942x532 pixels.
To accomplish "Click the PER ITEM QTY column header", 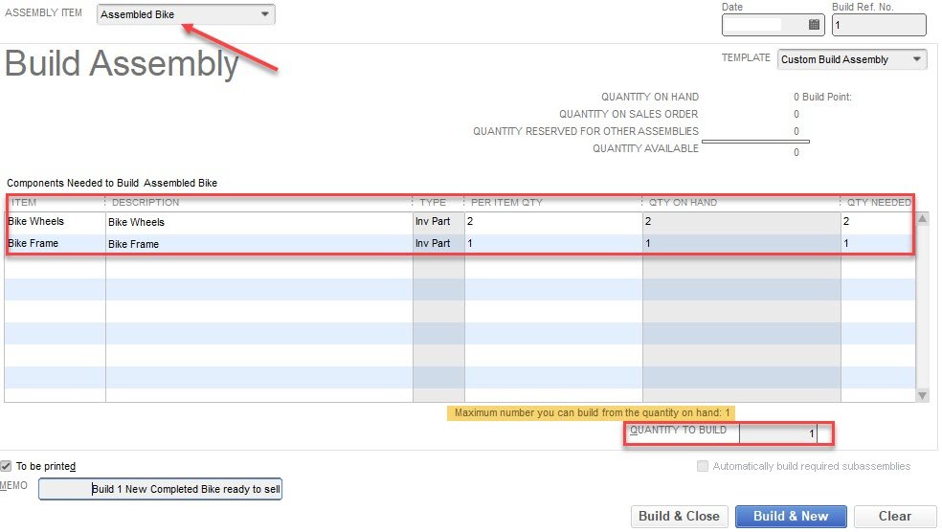I will (x=553, y=202).
